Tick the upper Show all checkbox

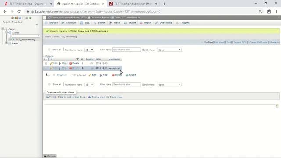click(50, 50)
